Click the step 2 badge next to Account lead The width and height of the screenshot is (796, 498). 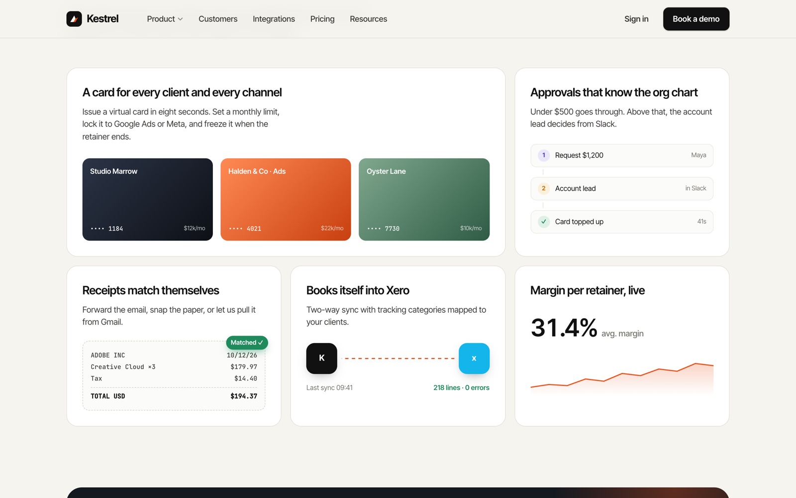click(x=544, y=188)
